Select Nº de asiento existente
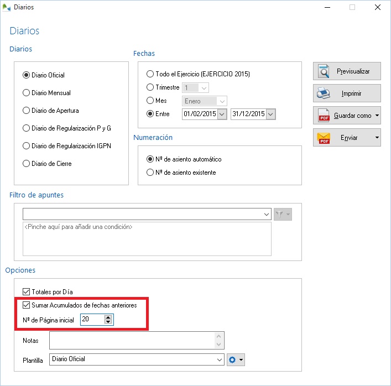 pyautogui.click(x=150, y=173)
